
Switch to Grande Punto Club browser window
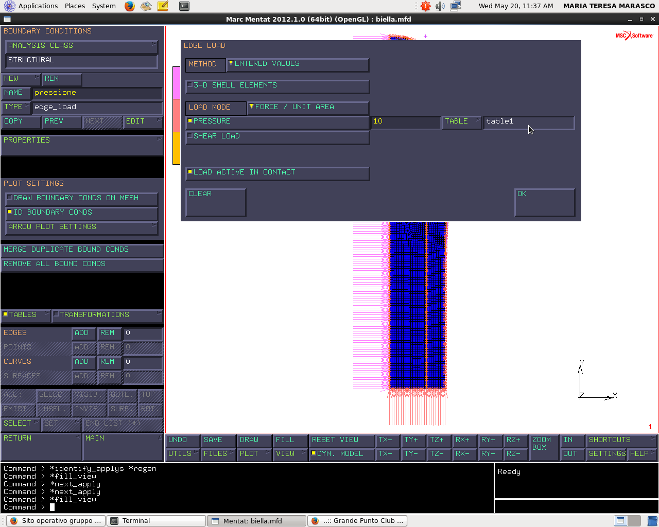(357, 521)
